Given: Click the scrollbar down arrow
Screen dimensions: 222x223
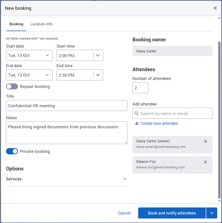Looking at the screenshot, I should click(x=219, y=201).
